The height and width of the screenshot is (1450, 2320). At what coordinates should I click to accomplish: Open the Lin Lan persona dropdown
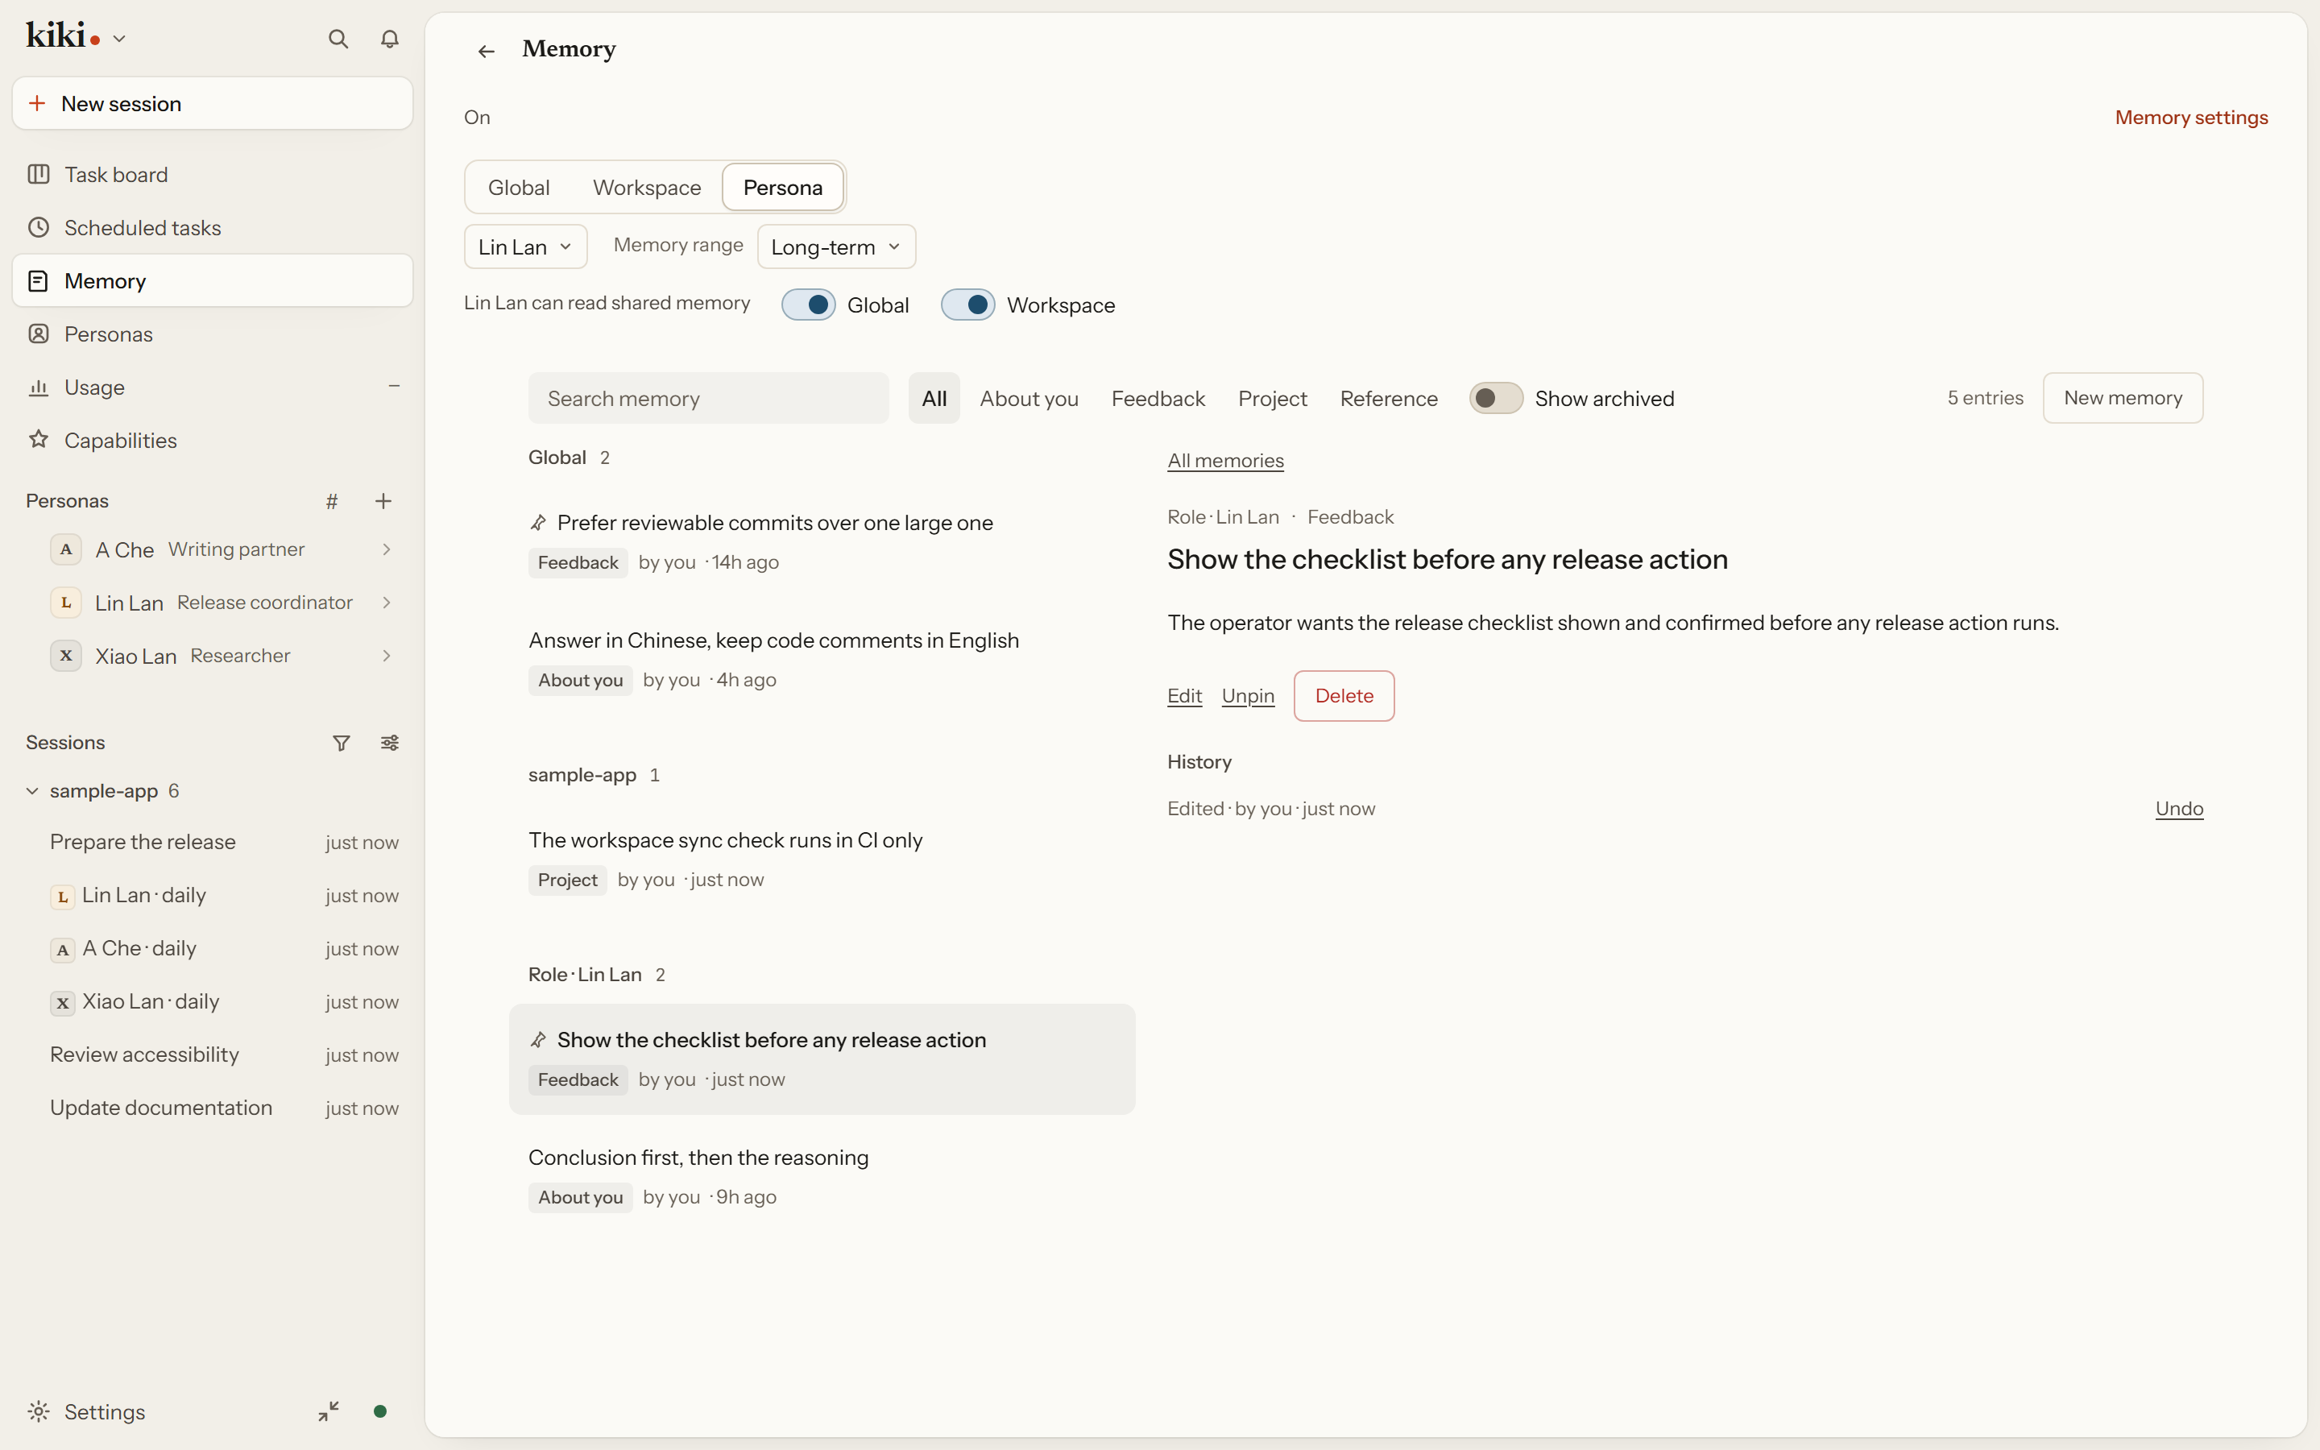(x=525, y=246)
